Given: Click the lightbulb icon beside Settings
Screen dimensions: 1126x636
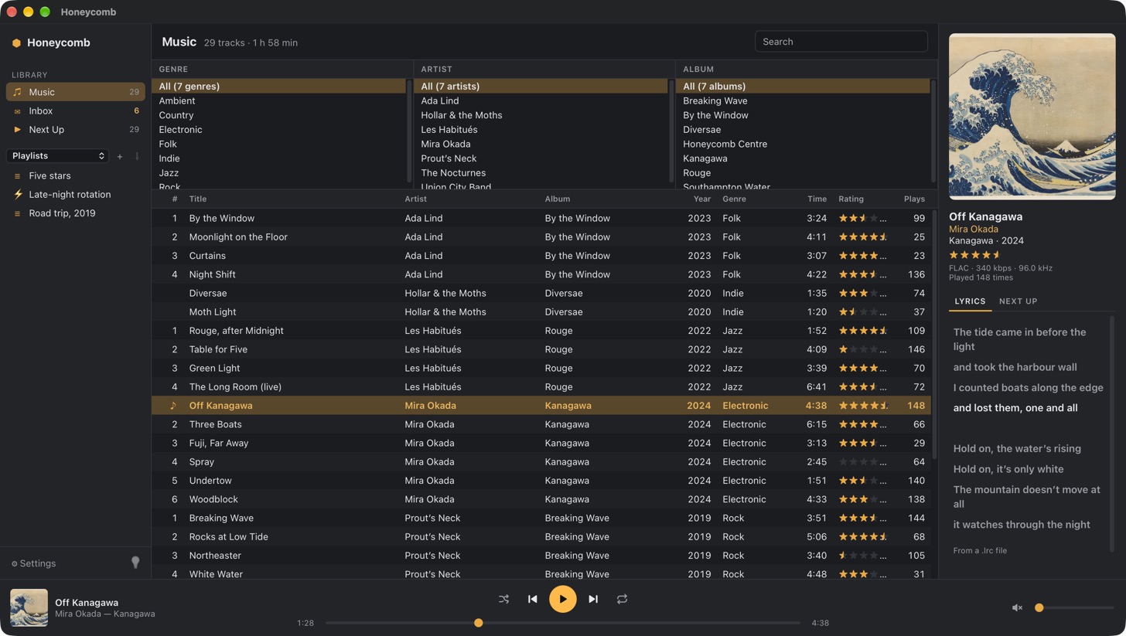Looking at the screenshot, I should pos(135,563).
